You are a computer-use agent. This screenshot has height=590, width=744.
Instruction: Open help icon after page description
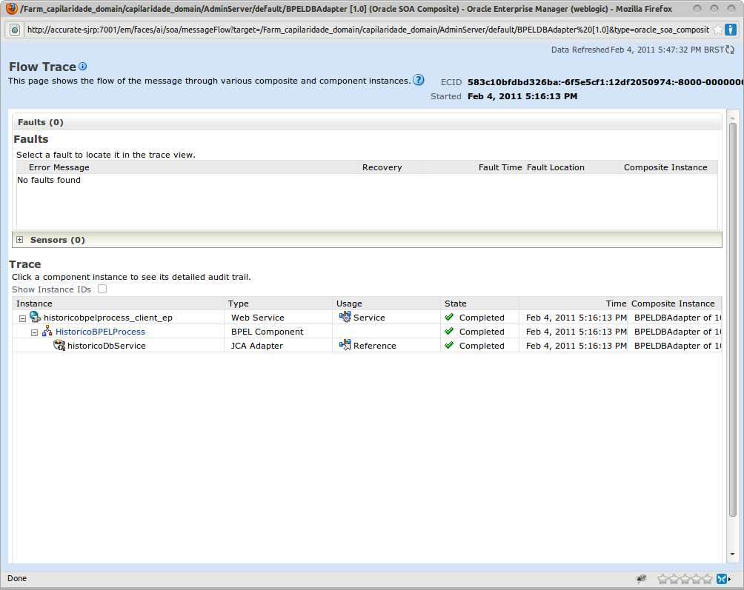coord(418,80)
